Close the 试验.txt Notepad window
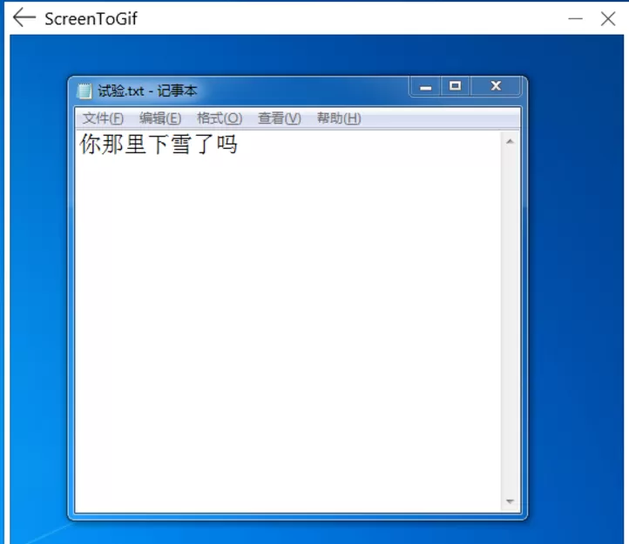629x544 pixels. (x=496, y=86)
